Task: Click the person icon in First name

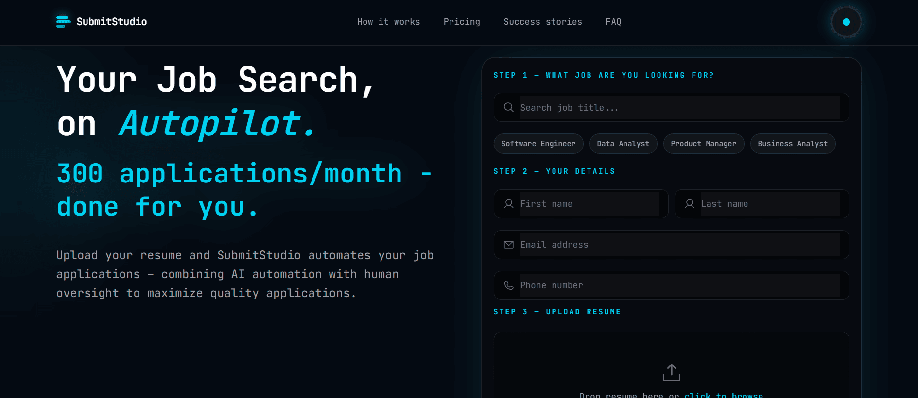Action: click(509, 204)
